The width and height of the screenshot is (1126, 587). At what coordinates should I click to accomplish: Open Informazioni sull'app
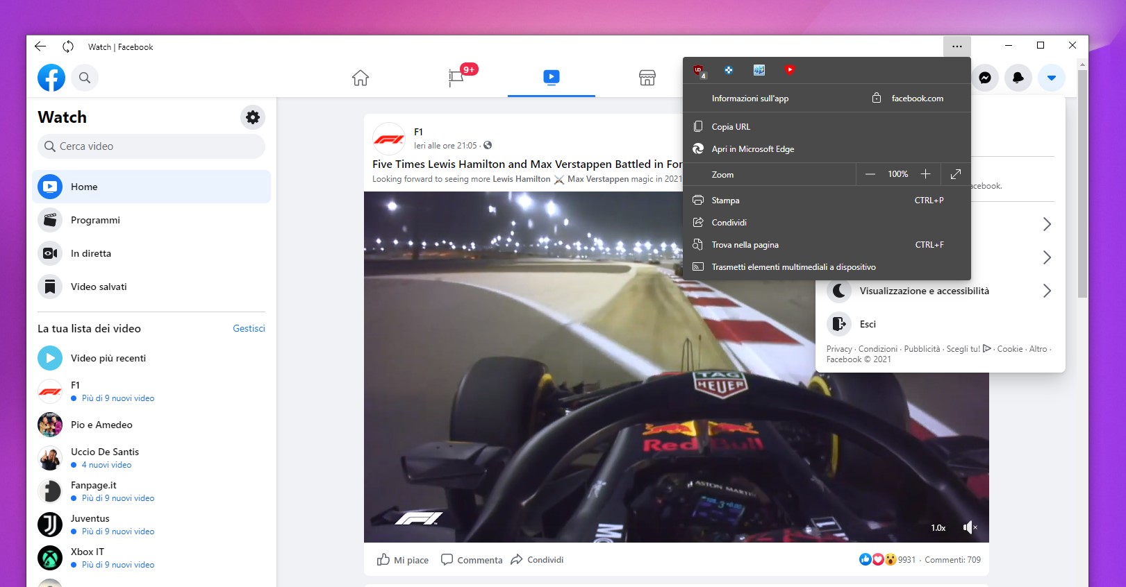point(750,99)
